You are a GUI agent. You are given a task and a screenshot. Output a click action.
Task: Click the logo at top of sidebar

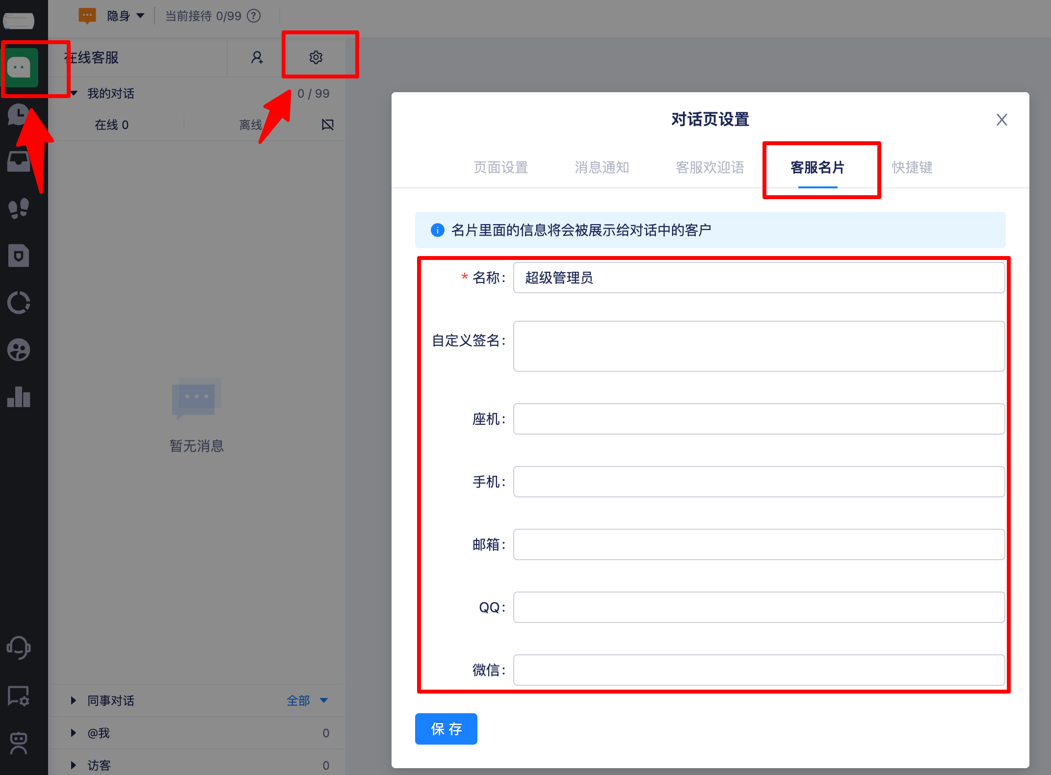(x=19, y=21)
